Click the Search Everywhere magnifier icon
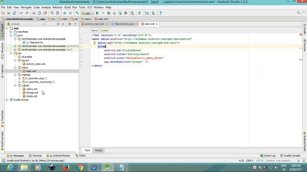This screenshot has width=307, height=172. point(298,13)
